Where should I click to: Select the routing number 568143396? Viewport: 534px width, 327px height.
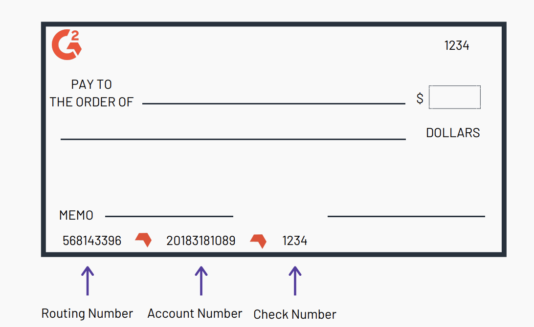tap(92, 241)
